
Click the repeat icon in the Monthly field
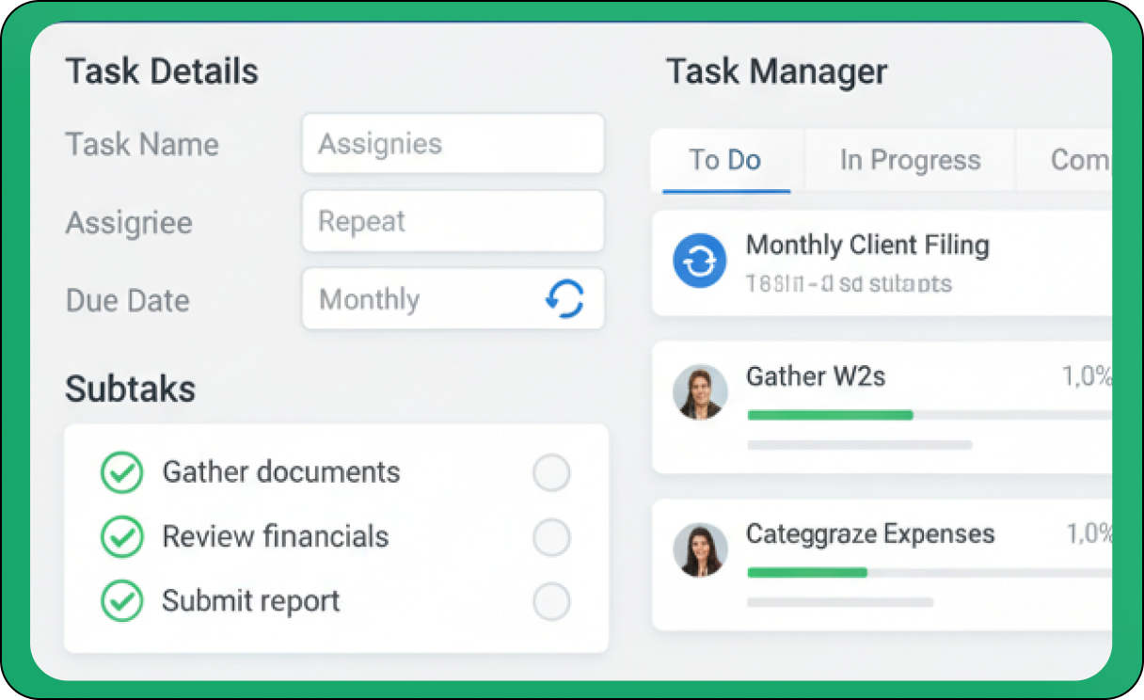pyautogui.click(x=564, y=299)
